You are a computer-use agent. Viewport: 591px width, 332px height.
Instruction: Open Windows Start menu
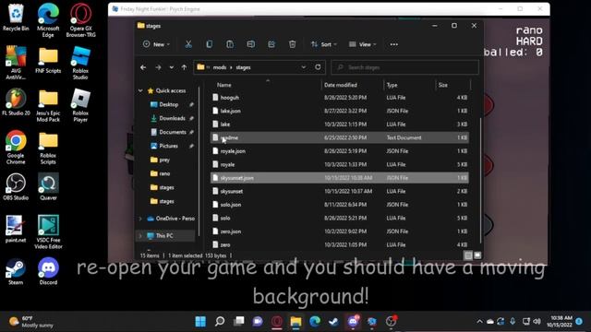pyautogui.click(x=200, y=322)
